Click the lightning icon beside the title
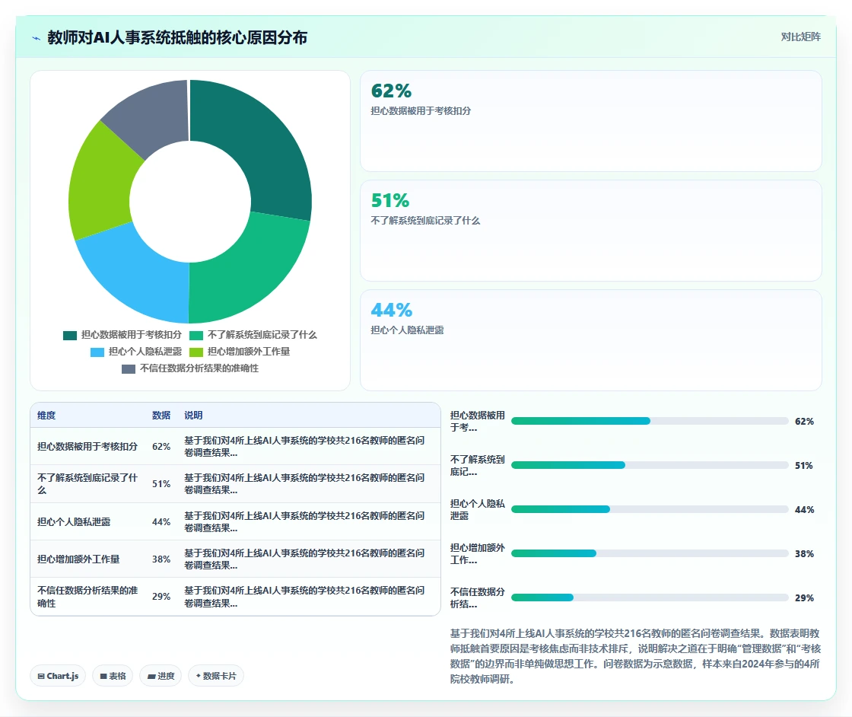This screenshot has height=717, width=852. [37, 38]
